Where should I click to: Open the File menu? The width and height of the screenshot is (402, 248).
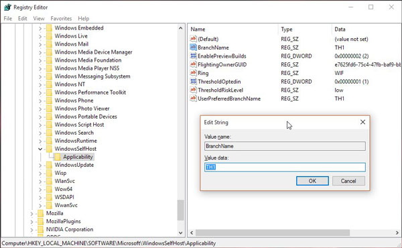7,19
